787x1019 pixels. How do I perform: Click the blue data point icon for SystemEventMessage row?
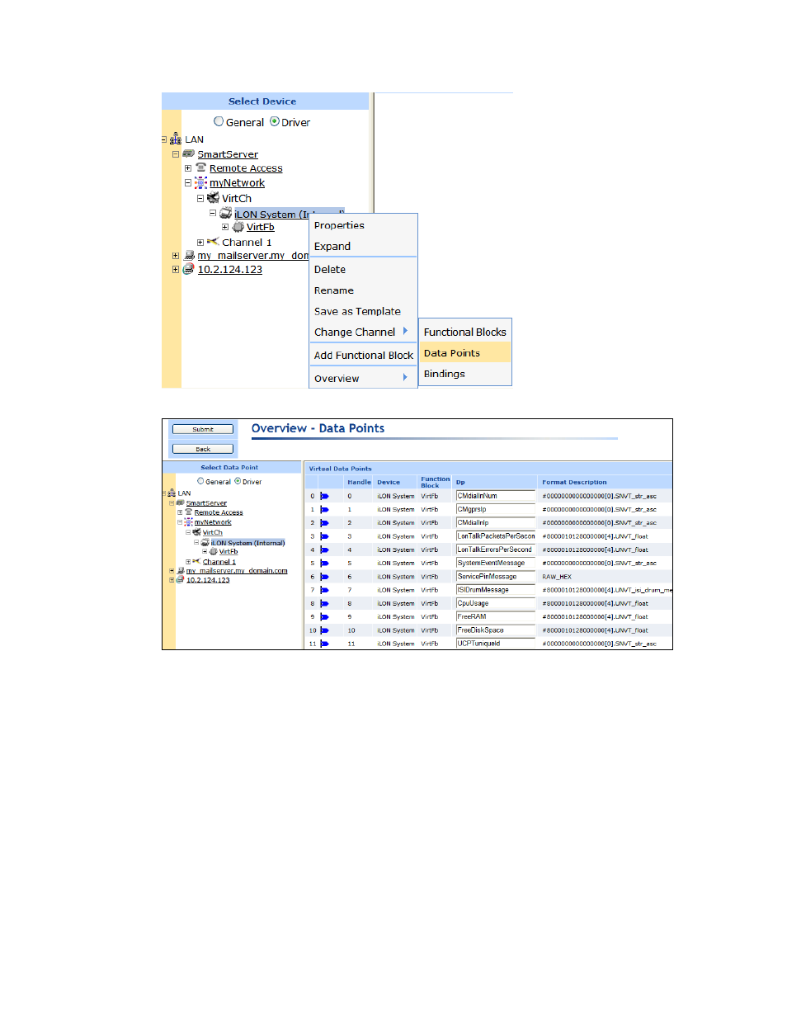[x=324, y=563]
